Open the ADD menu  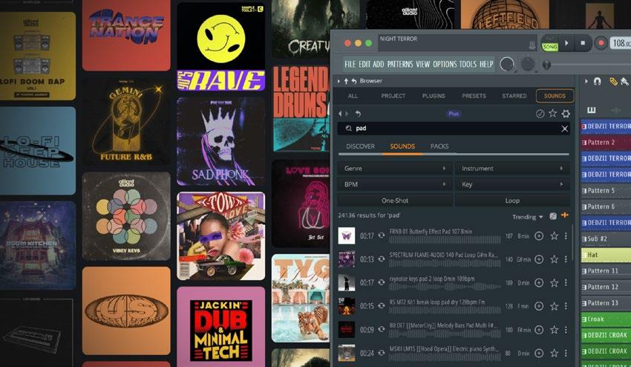379,64
